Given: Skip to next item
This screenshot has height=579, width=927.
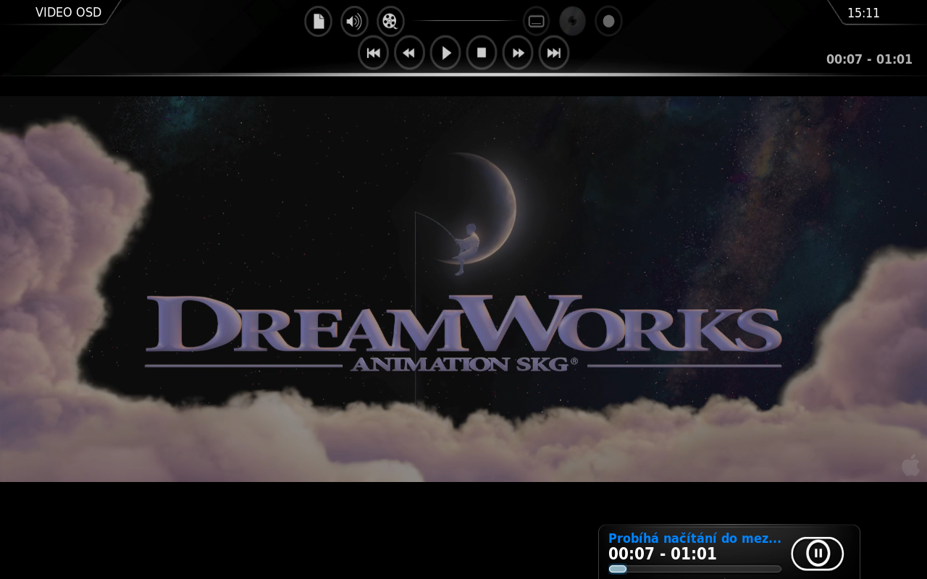Looking at the screenshot, I should 554,53.
